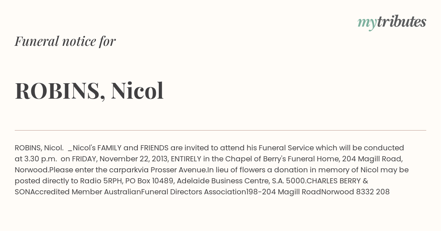Click the mytributes logo
441x231 pixels.
click(x=392, y=22)
